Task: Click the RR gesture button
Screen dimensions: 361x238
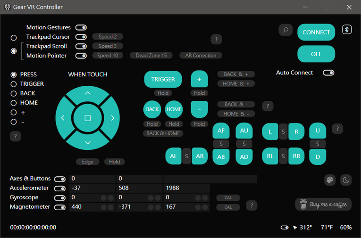Action: pyautogui.click(x=296, y=156)
